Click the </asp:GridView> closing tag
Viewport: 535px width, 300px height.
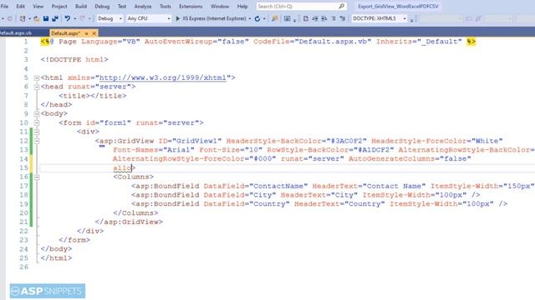(x=129, y=222)
